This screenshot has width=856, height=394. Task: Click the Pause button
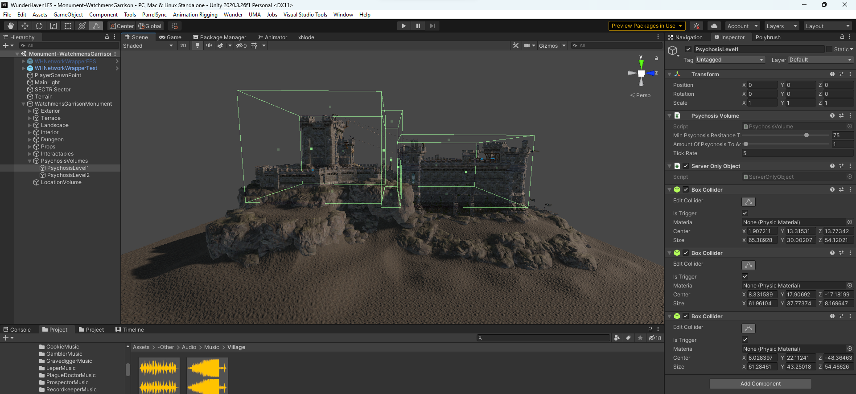point(418,26)
